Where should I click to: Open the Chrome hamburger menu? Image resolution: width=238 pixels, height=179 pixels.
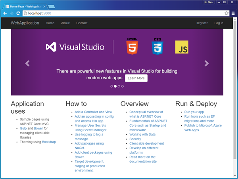point(233,13)
